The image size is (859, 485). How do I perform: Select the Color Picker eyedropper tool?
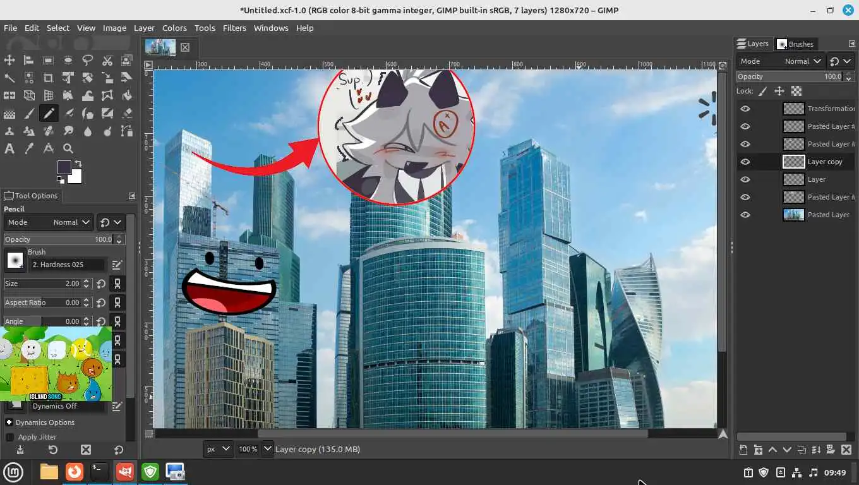[x=29, y=149]
